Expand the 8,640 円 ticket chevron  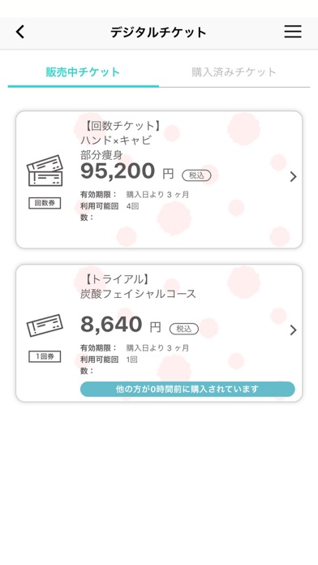[293, 330]
